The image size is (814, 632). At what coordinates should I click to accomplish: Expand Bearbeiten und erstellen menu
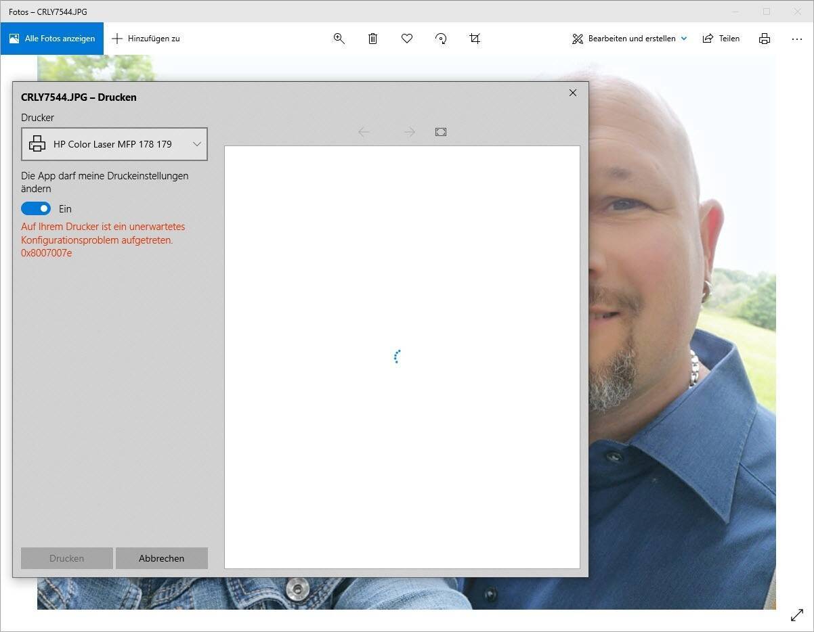(630, 39)
